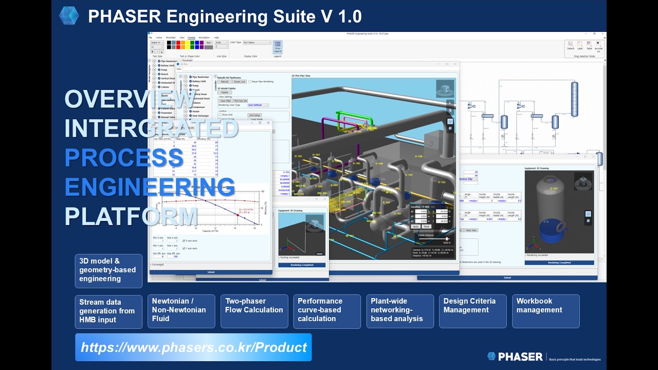
Task: Uncheck Battery Limit in main Model Navigator
Action: pyautogui.click(x=159, y=65)
